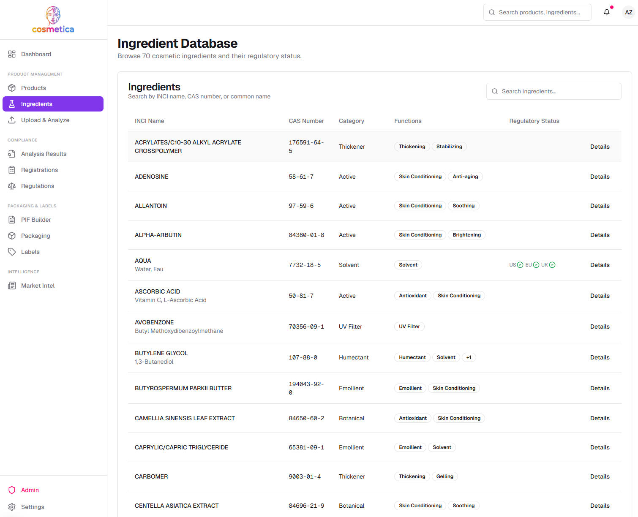Click the notification bell icon
Viewport: 638px width, 517px height.
click(x=606, y=12)
